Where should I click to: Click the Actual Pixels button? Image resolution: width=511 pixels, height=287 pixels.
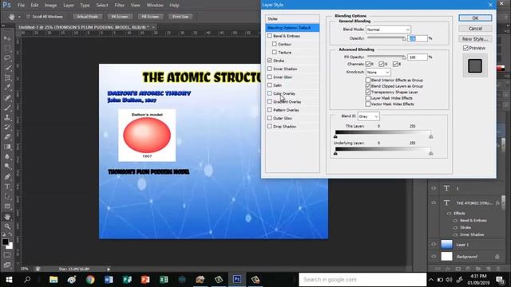[x=87, y=17]
